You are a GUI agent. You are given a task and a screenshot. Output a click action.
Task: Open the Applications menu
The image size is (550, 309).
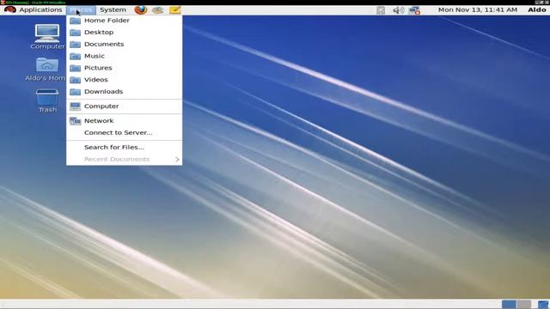pyautogui.click(x=40, y=9)
